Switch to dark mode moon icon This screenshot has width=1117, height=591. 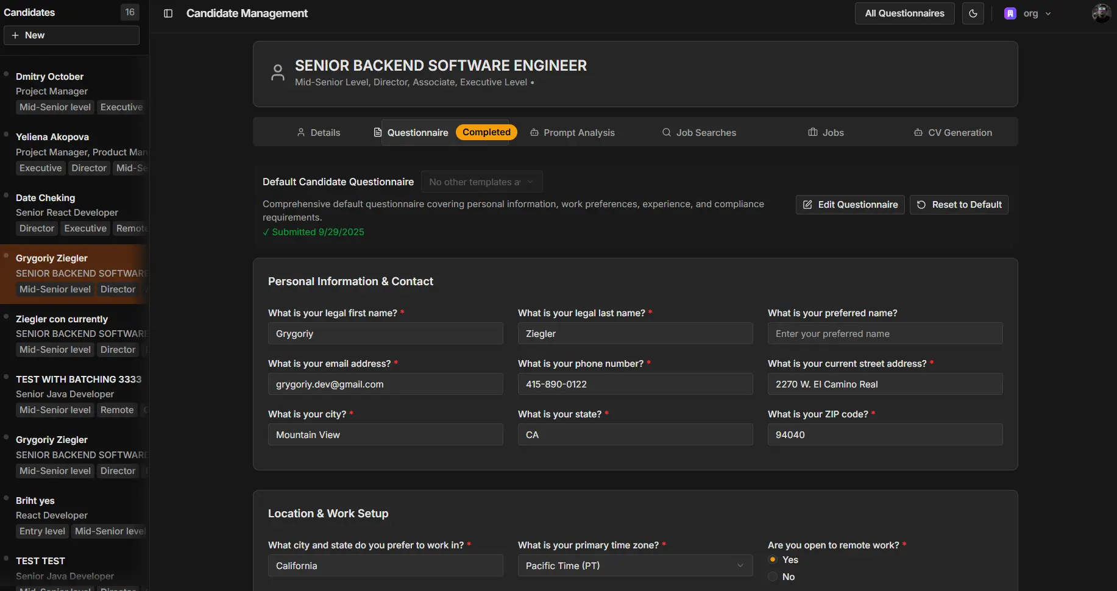tap(973, 13)
